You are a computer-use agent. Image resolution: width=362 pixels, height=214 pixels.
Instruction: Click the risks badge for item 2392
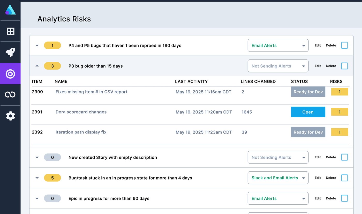tap(340, 132)
